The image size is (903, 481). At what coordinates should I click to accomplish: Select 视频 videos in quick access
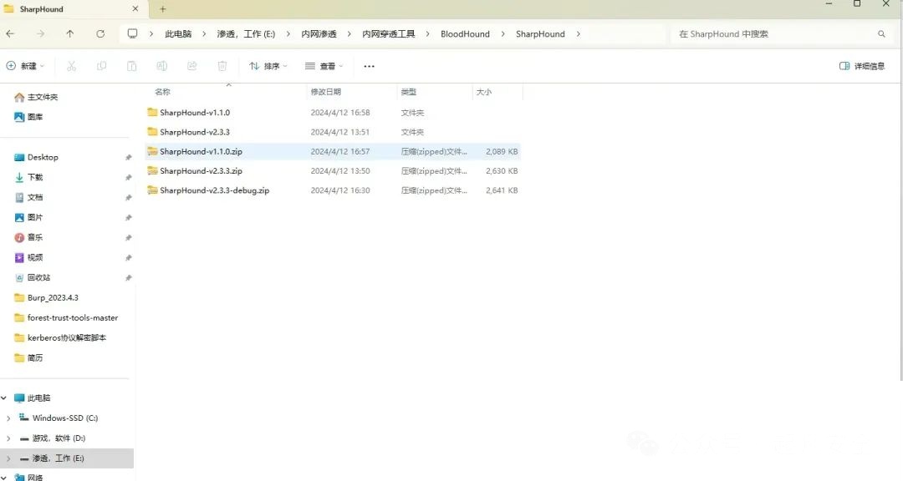(28, 258)
